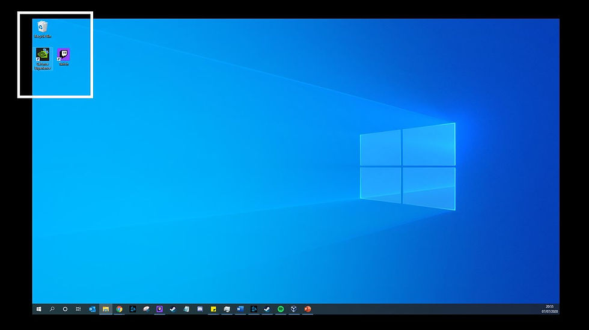Open the Steam icon left of Spotify
589x330 pixels.
(267, 309)
